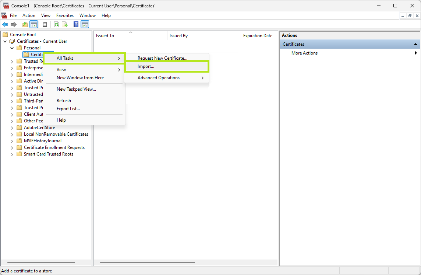Toggle Show/Hide Action Pane toolbar icon
The height and width of the screenshot is (275, 421).
point(85,24)
